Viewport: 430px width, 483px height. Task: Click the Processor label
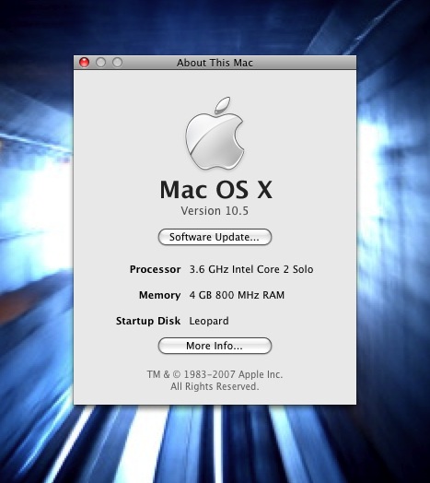[x=155, y=269]
